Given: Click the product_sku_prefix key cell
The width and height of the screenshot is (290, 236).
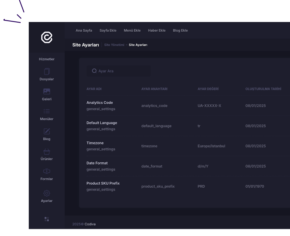Looking at the screenshot, I should 158,186.
